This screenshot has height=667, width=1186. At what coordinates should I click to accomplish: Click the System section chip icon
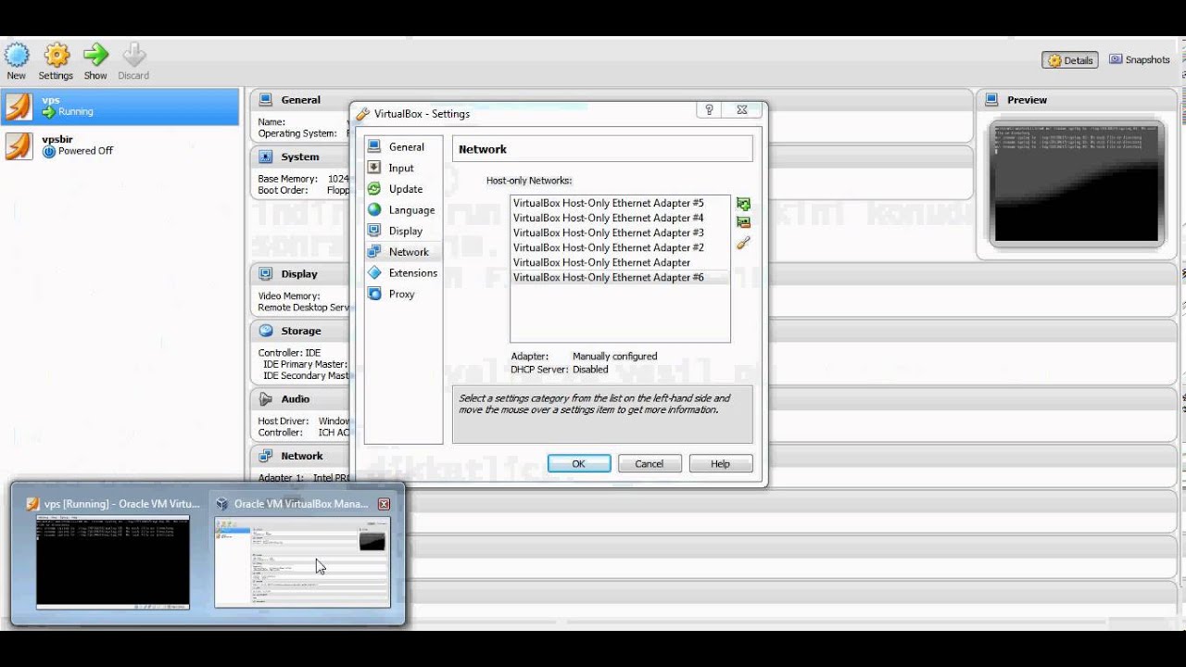tap(266, 157)
